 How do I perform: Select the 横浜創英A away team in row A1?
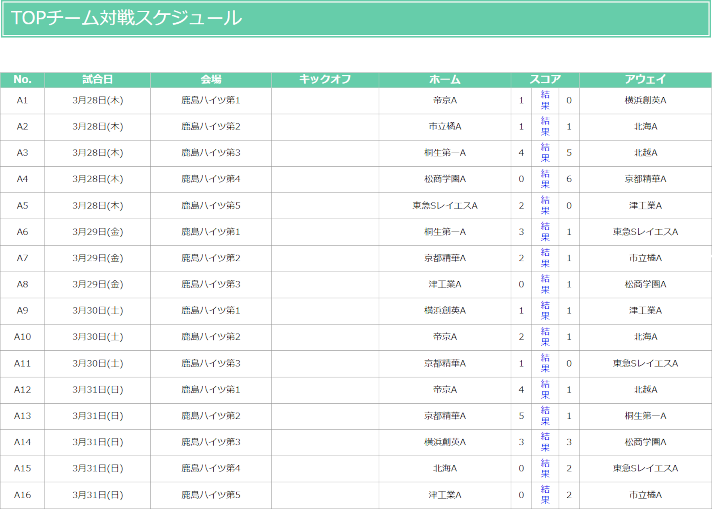click(645, 101)
